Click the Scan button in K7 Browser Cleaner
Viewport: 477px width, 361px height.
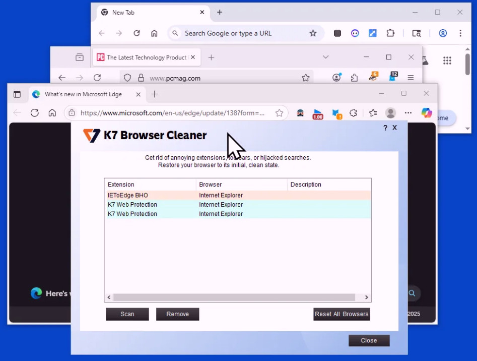(127, 314)
